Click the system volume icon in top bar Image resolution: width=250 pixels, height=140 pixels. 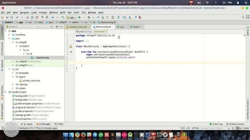tap(199, 3)
